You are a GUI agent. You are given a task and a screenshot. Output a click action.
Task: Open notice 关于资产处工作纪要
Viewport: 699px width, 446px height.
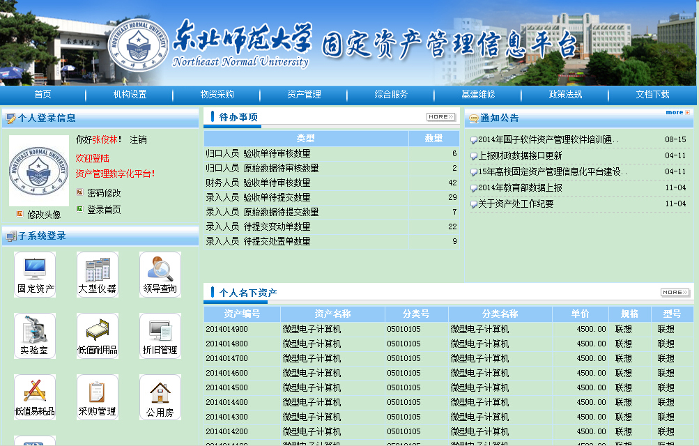tap(516, 204)
